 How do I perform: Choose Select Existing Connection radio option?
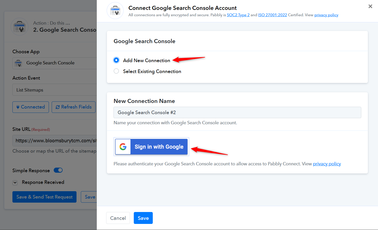click(x=116, y=71)
